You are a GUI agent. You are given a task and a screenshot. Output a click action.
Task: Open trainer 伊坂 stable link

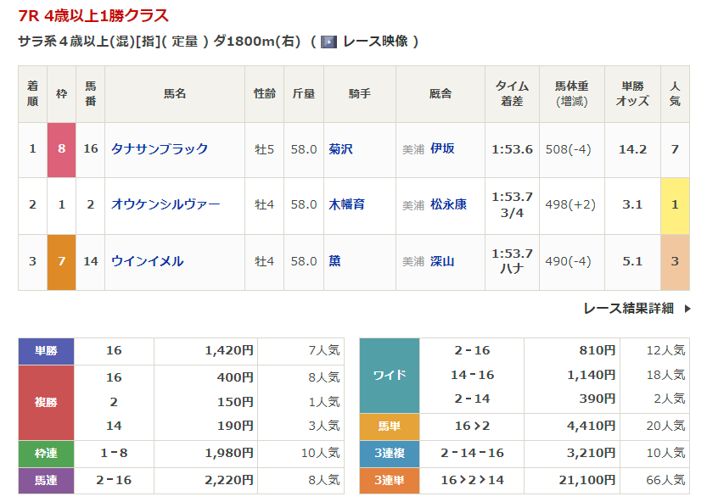click(x=442, y=149)
